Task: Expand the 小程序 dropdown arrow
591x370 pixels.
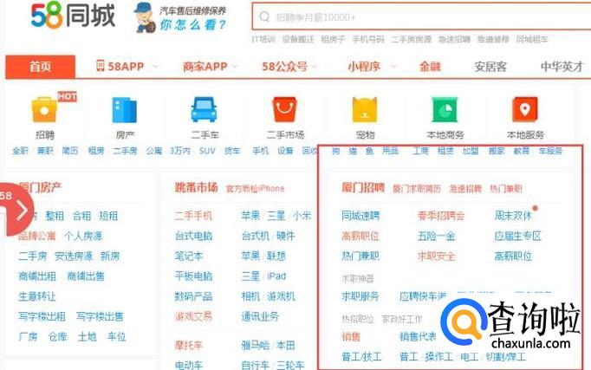Action: (393, 67)
